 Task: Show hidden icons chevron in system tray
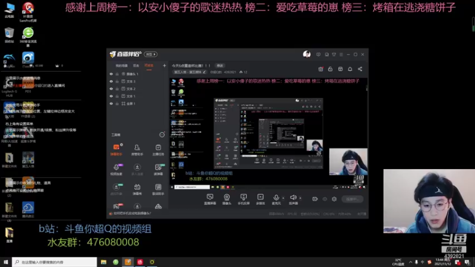[x=410, y=262]
